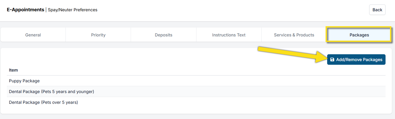
Task: Click the Item column header
Action: [x=13, y=70]
